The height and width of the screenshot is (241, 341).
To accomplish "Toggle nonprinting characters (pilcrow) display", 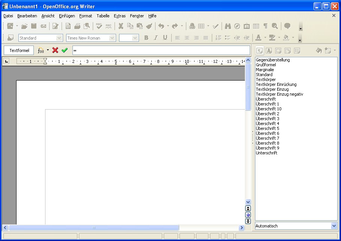I will [x=266, y=26].
